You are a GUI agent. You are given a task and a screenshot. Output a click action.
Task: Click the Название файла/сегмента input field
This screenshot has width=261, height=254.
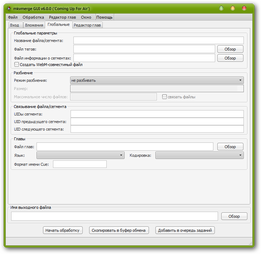click(x=159, y=40)
